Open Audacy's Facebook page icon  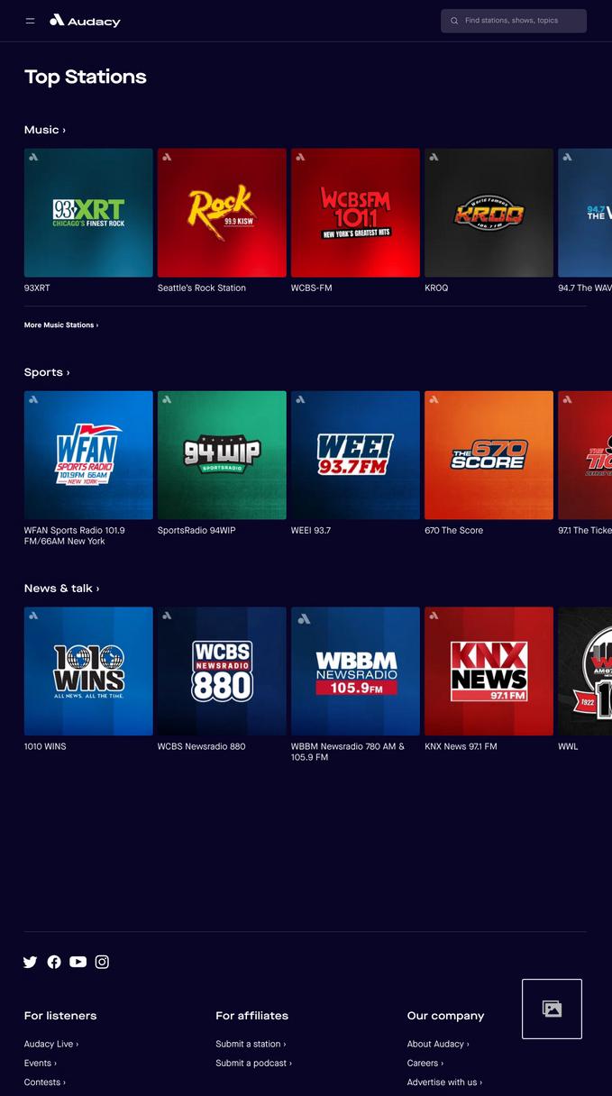[x=54, y=962]
